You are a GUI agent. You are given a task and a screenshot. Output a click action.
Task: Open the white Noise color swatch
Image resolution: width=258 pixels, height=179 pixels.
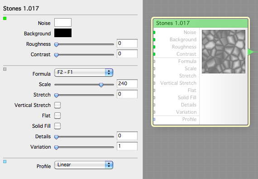tap(63, 22)
